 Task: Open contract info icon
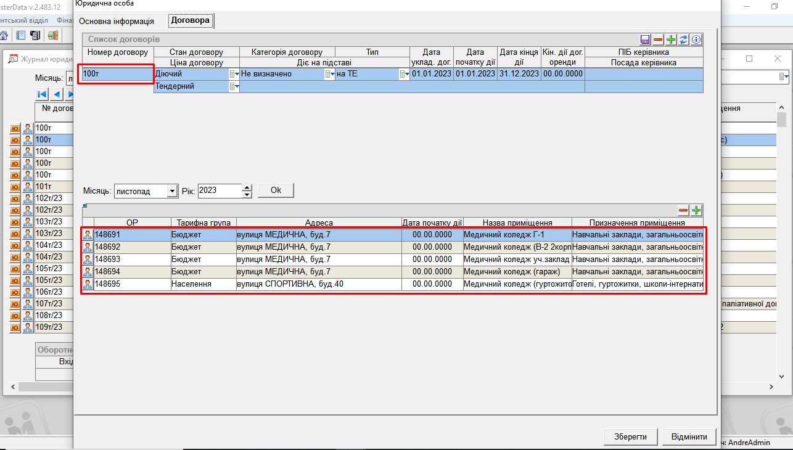(696, 39)
